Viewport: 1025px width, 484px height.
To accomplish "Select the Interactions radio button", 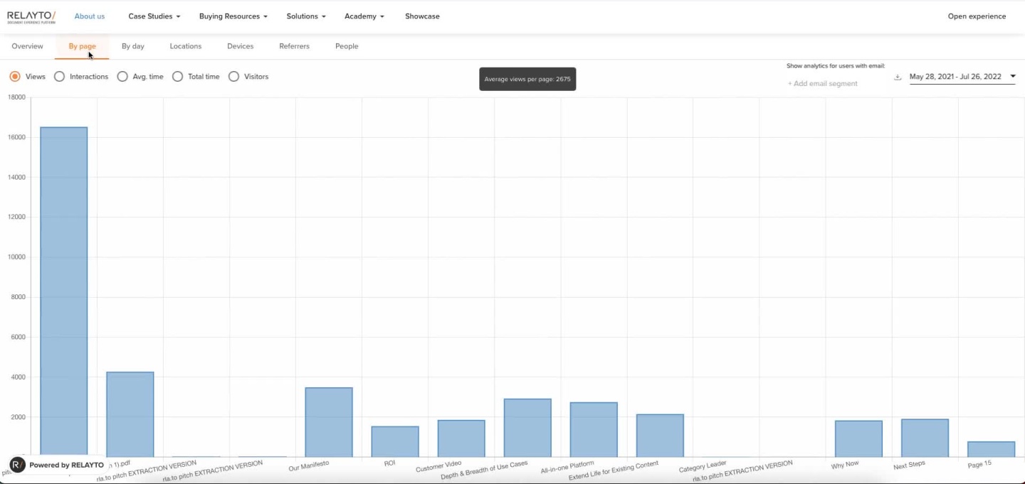I will 60,77.
